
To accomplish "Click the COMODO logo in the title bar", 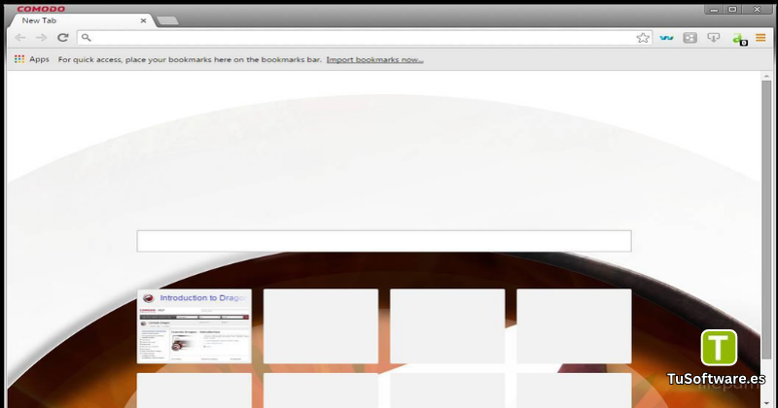I will click(41, 9).
